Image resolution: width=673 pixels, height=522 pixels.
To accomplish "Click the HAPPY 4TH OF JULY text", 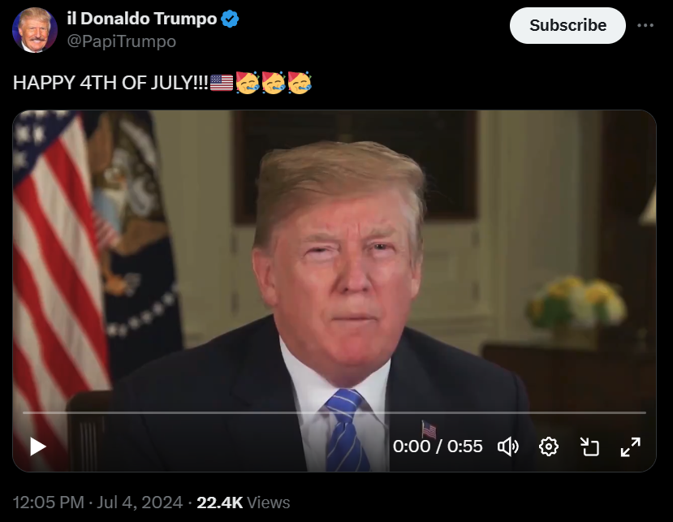I will coord(110,83).
